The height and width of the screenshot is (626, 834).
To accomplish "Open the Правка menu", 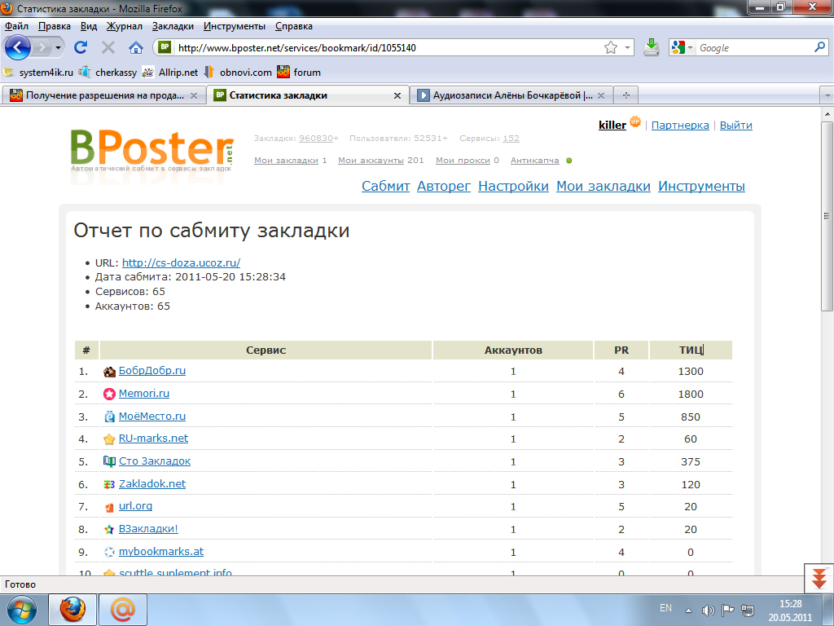I will click(55, 26).
